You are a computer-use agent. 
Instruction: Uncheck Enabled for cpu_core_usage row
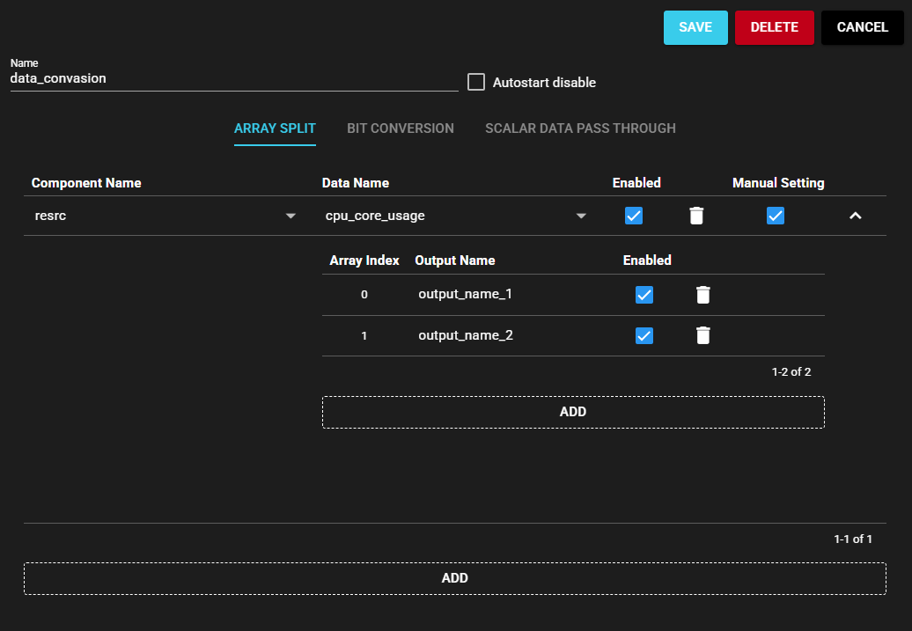click(x=634, y=216)
